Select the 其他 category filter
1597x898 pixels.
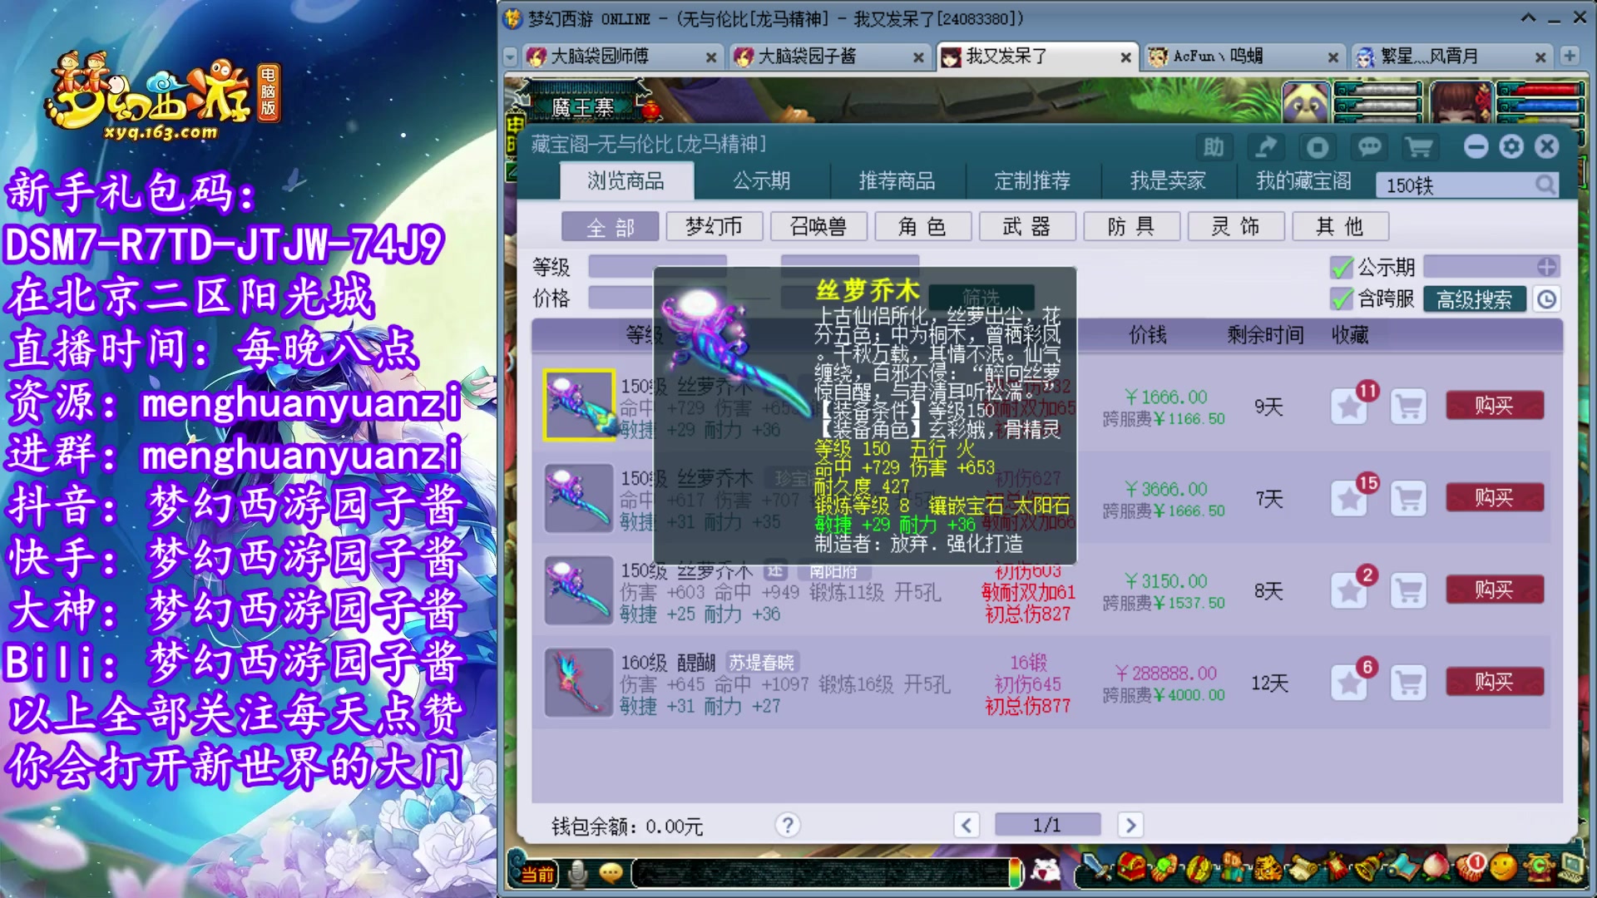1340,227
